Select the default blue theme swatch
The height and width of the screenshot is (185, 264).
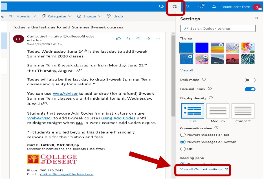point(186,48)
